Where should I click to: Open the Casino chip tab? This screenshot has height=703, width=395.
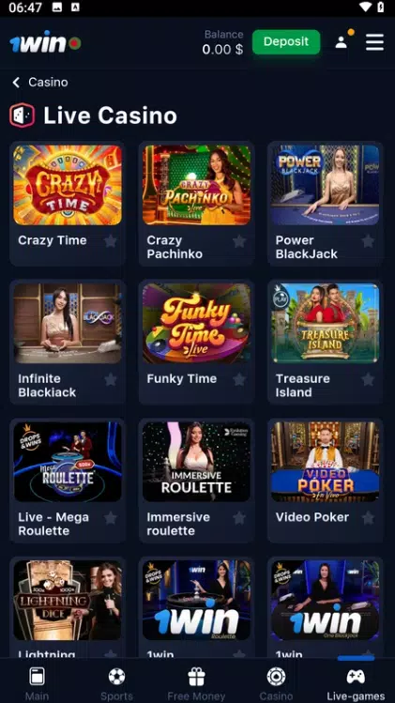tap(276, 683)
